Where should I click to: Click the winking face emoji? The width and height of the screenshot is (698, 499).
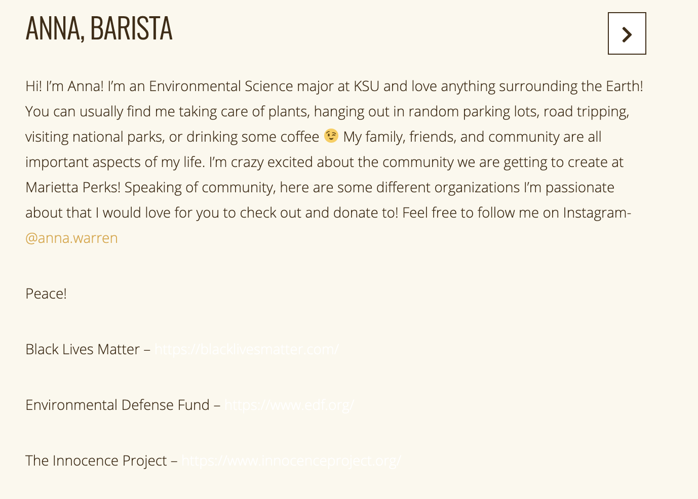click(x=331, y=136)
